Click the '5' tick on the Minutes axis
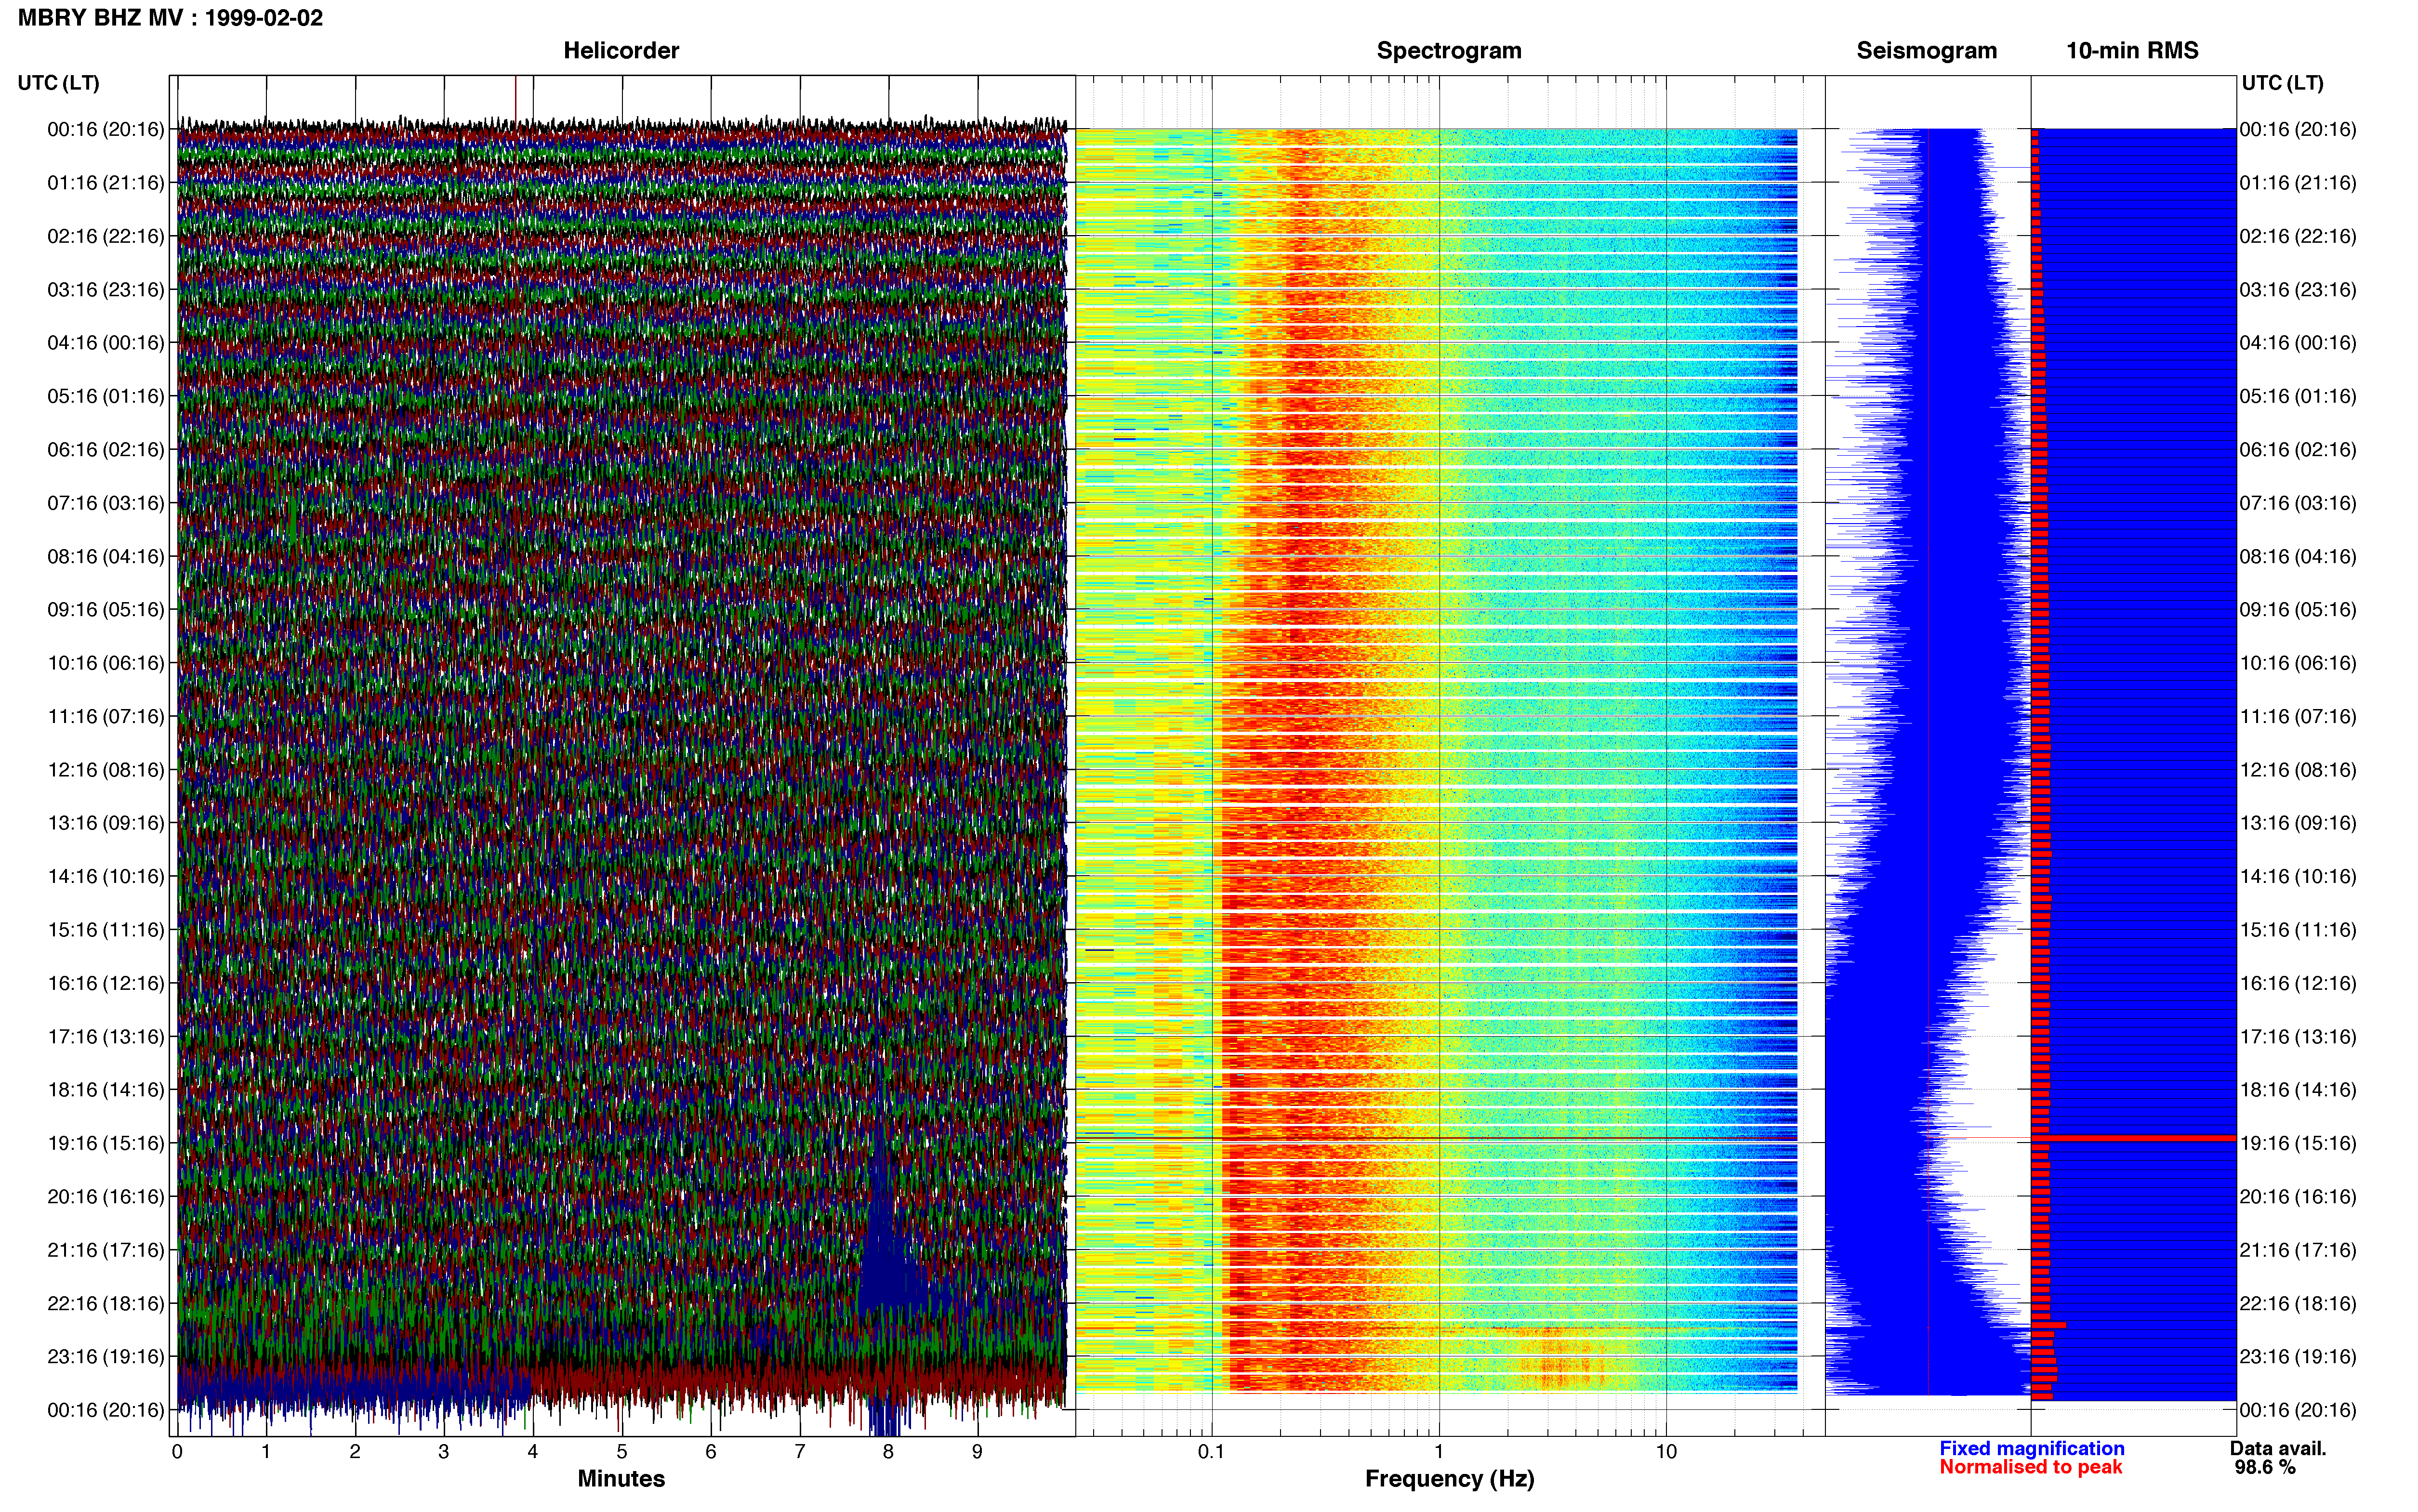 tap(622, 1452)
